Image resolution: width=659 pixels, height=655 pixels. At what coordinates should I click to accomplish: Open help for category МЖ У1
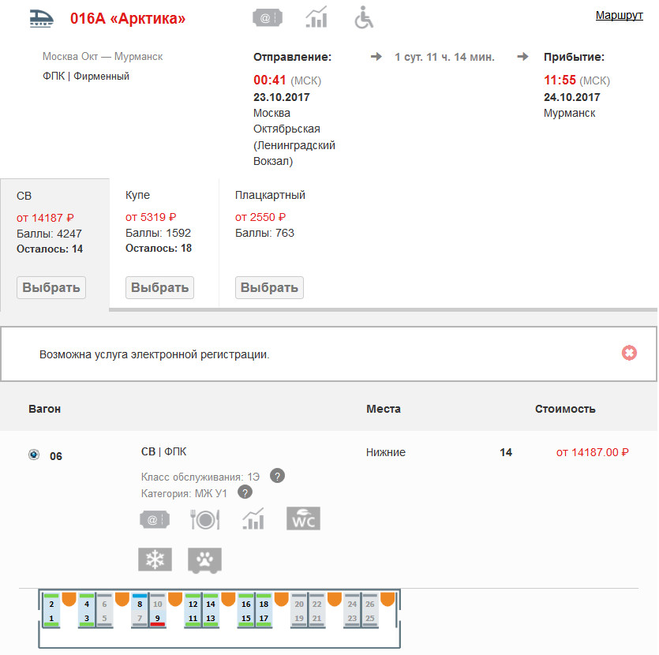(x=245, y=492)
